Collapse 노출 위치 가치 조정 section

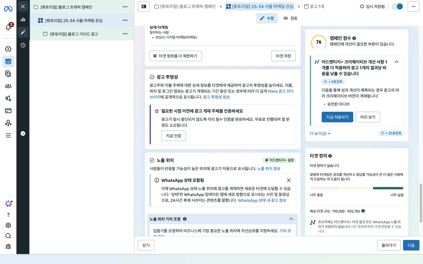click(x=291, y=219)
